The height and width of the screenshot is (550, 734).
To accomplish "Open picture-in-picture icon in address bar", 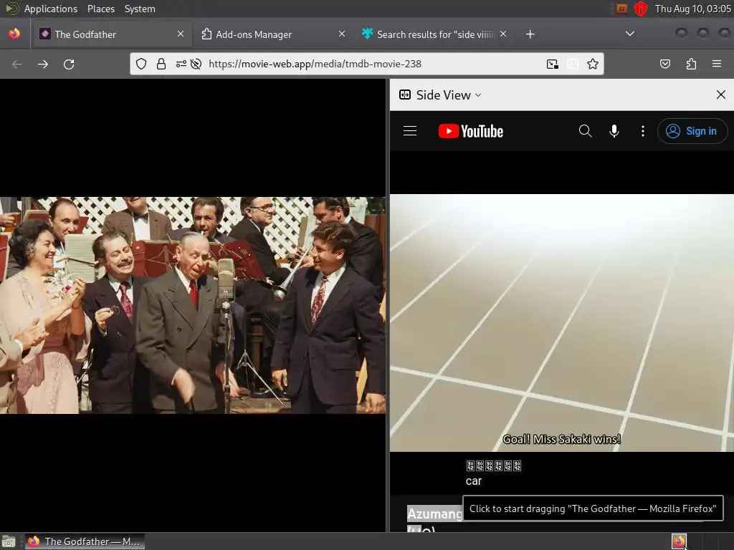I will pos(553,64).
